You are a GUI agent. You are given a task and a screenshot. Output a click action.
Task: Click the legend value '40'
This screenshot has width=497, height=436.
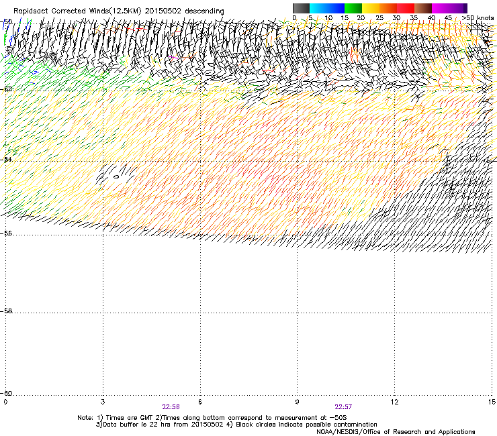coord(431,18)
